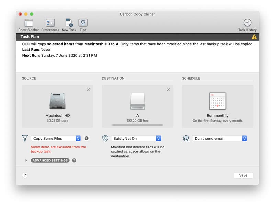Click the @ email icon

tap(186, 138)
